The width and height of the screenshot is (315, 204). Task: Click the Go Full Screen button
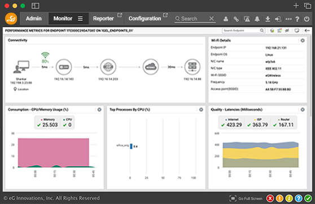coord(246,198)
